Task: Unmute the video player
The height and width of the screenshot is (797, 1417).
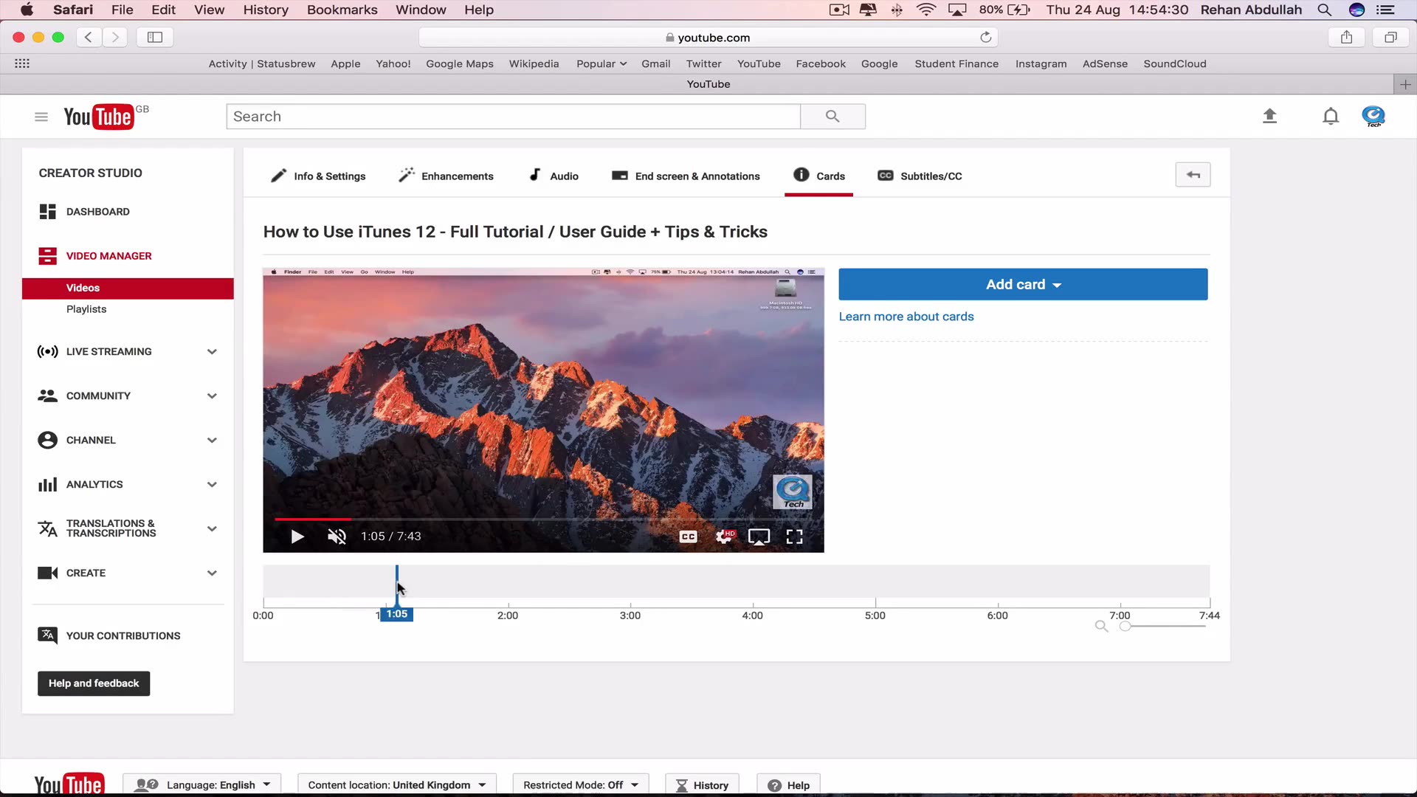Action: click(337, 536)
